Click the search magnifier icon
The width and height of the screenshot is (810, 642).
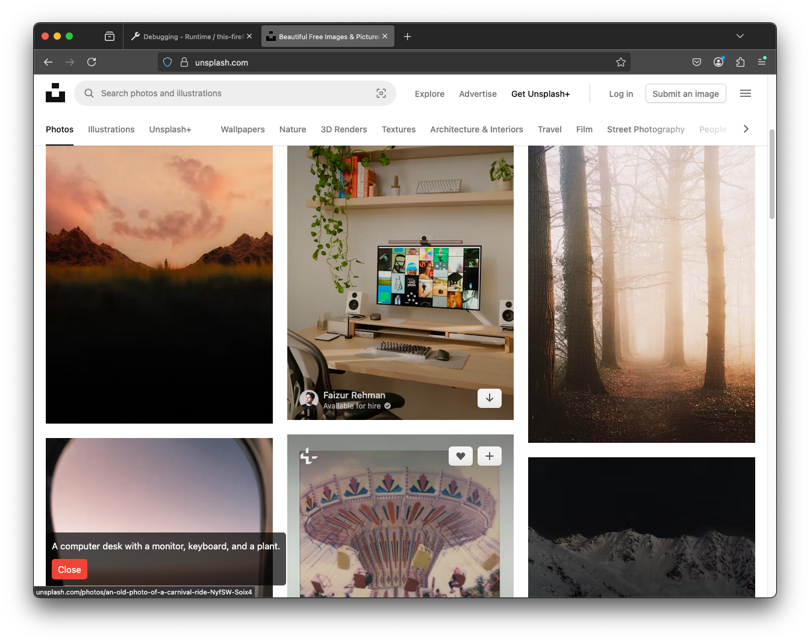[x=89, y=93]
